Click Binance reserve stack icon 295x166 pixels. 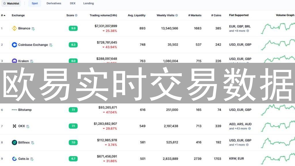[33, 29]
